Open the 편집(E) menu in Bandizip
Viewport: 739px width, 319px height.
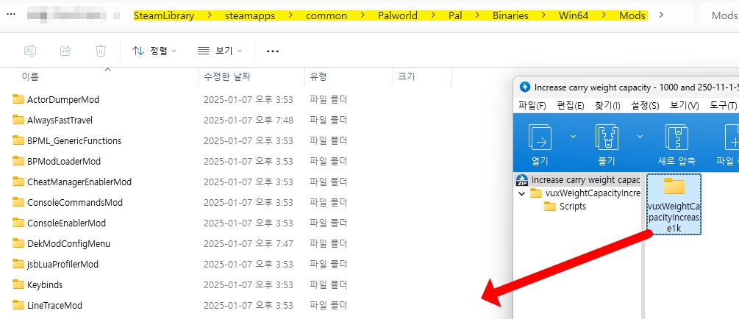570,105
